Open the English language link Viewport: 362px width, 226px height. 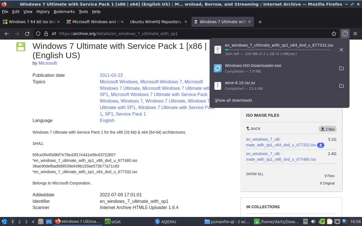tap(107, 120)
